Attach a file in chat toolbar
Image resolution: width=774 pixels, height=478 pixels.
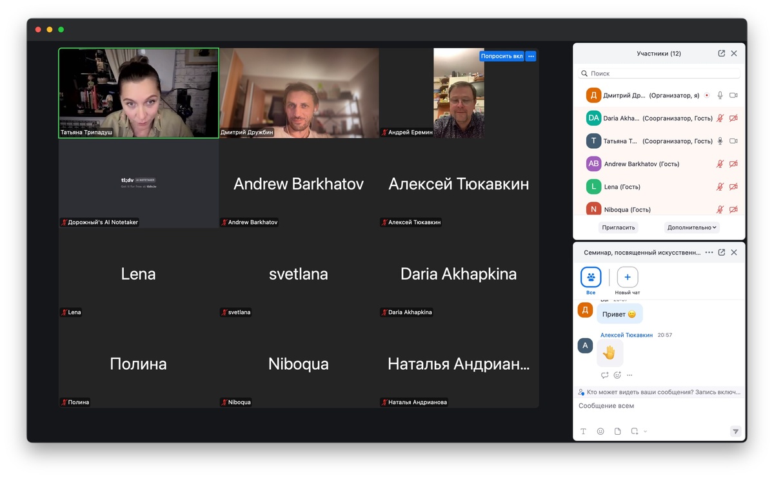click(617, 432)
